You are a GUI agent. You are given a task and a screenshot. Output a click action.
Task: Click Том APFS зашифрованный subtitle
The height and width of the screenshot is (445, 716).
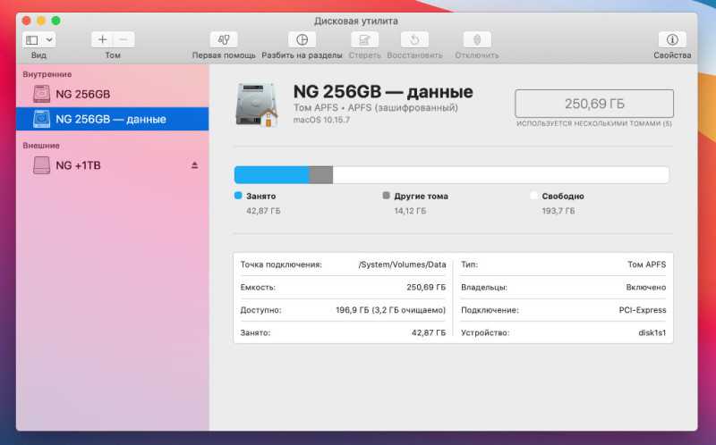pyautogui.click(x=375, y=108)
